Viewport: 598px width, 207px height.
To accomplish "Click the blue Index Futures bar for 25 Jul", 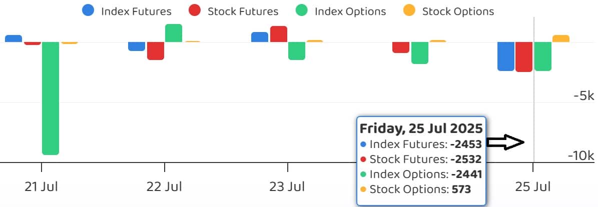I will tap(505, 56).
